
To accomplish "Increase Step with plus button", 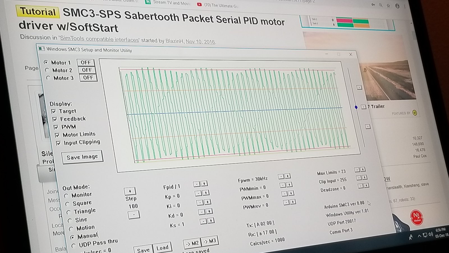I will point(130,191).
